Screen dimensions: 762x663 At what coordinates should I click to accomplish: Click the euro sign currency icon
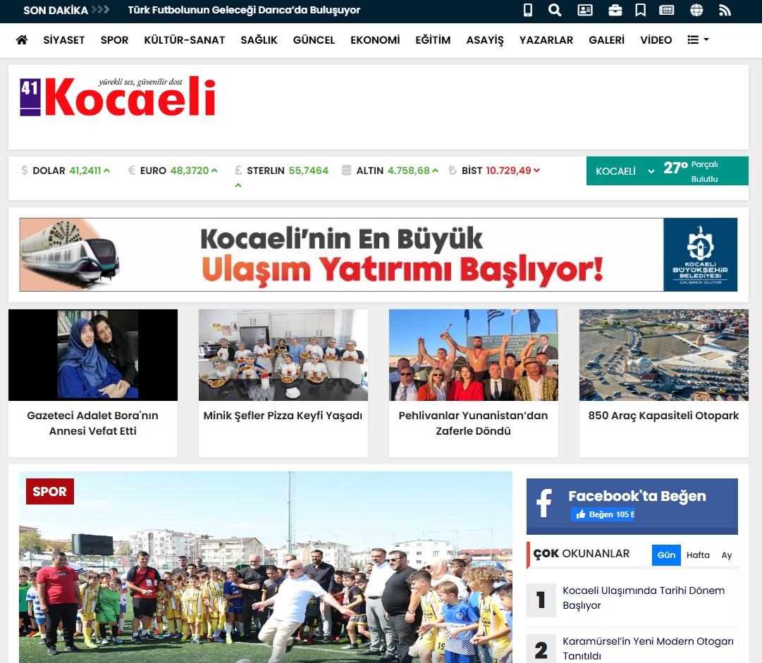click(x=131, y=171)
